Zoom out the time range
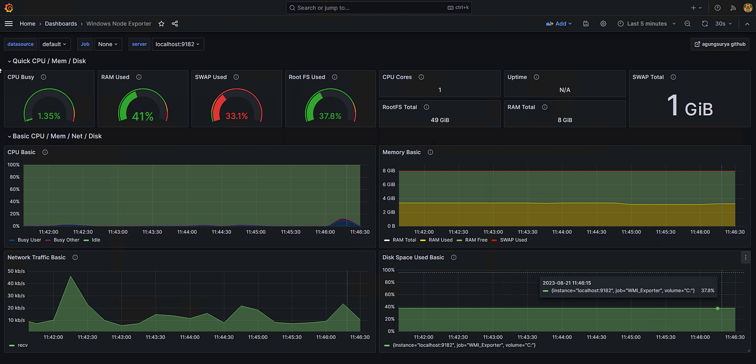Screen dimensions: 756x364 click(x=688, y=23)
